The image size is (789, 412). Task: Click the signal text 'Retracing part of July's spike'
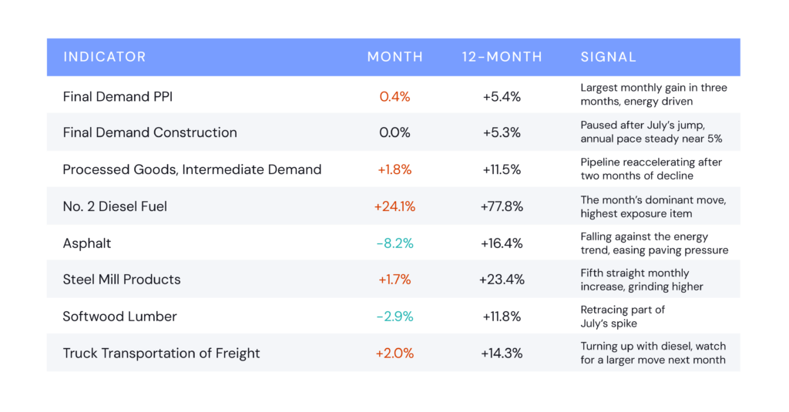pos(623,317)
